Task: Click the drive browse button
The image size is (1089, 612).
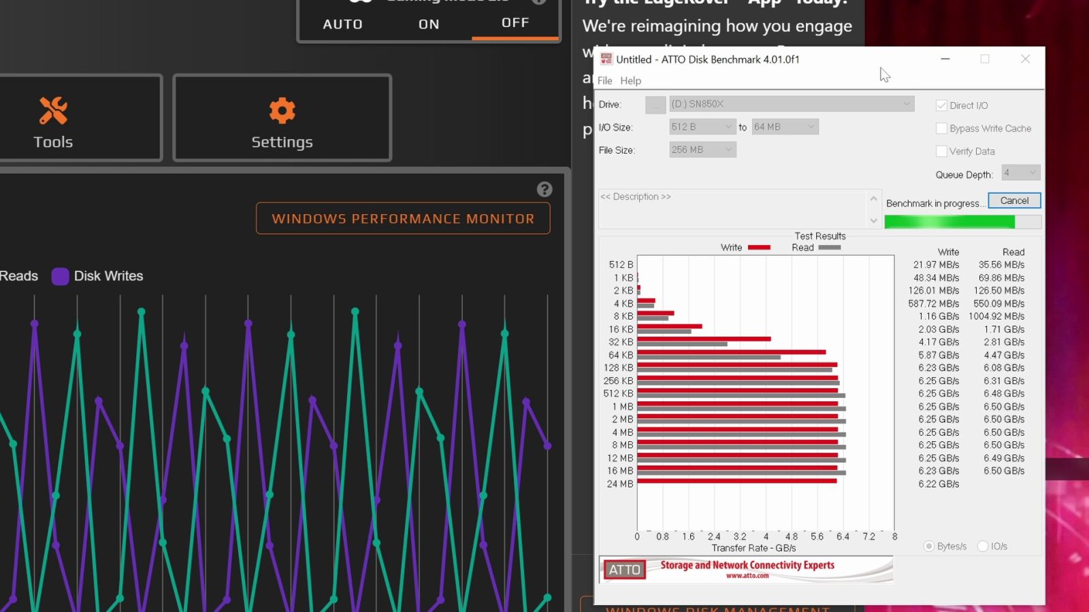Action: [655, 105]
